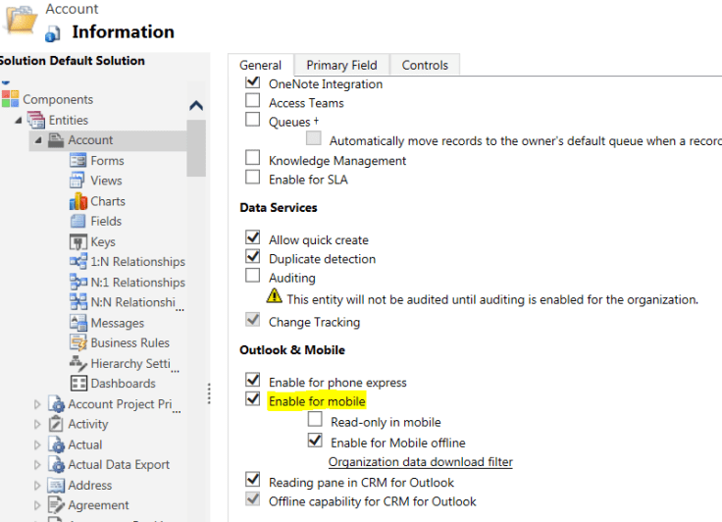Open Organization data download filter link
722x522 pixels.
pyautogui.click(x=420, y=462)
